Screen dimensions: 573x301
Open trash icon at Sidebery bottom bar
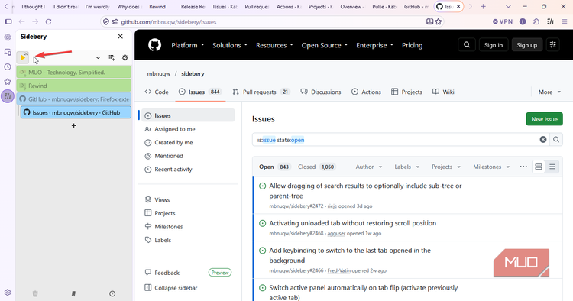35,293
